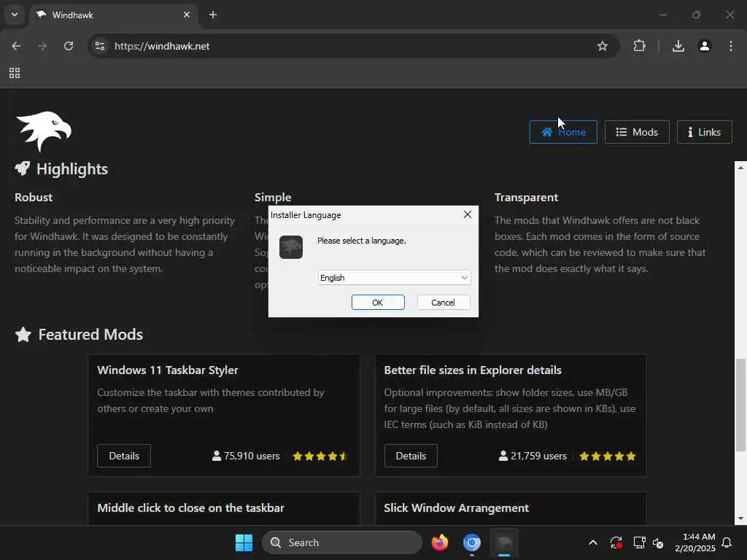Image resolution: width=747 pixels, height=560 pixels.
Task: Click the Highlights section heading
Action: [x=72, y=168]
